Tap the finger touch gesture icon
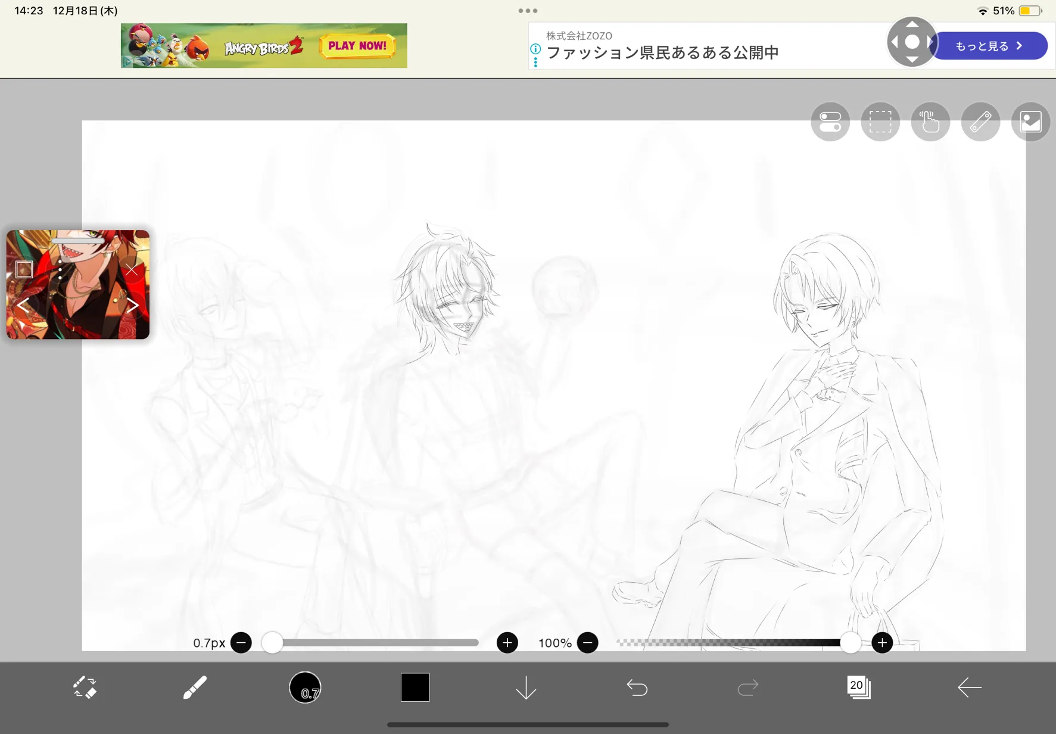The height and width of the screenshot is (734, 1056). pyautogui.click(x=930, y=122)
